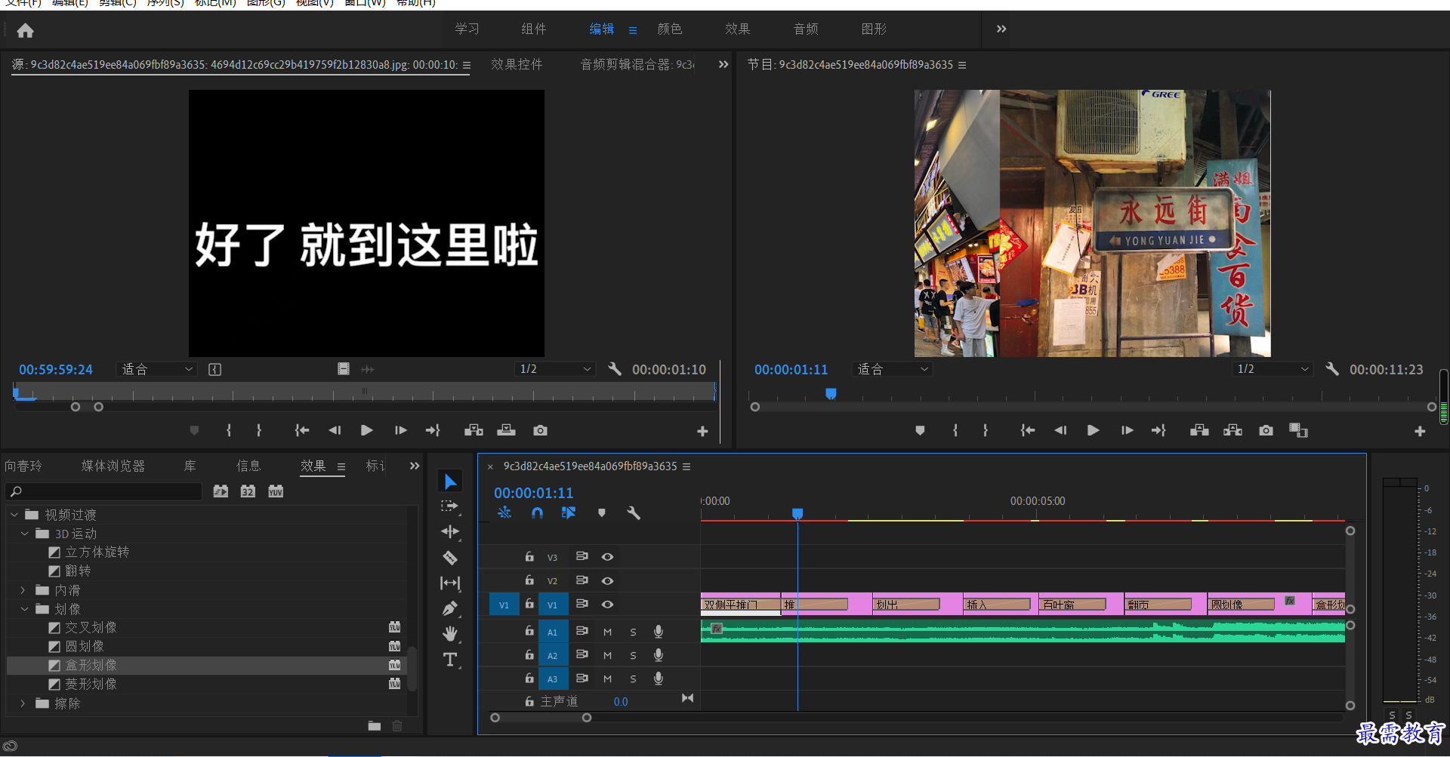Go to In point in Source monitor

click(301, 430)
